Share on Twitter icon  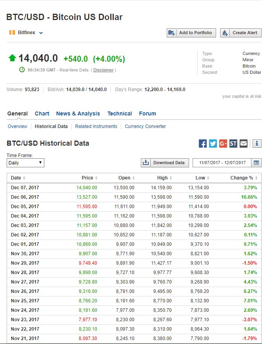pyautogui.click(x=213, y=144)
